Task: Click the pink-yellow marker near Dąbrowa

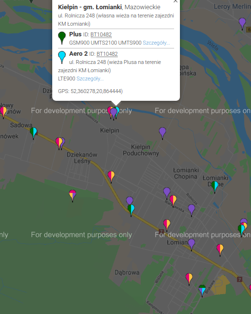Action: click(x=189, y=279)
